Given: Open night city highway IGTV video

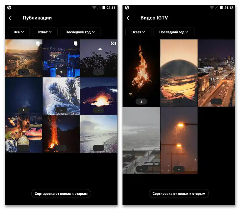Looking at the screenshot, I should (216, 73).
